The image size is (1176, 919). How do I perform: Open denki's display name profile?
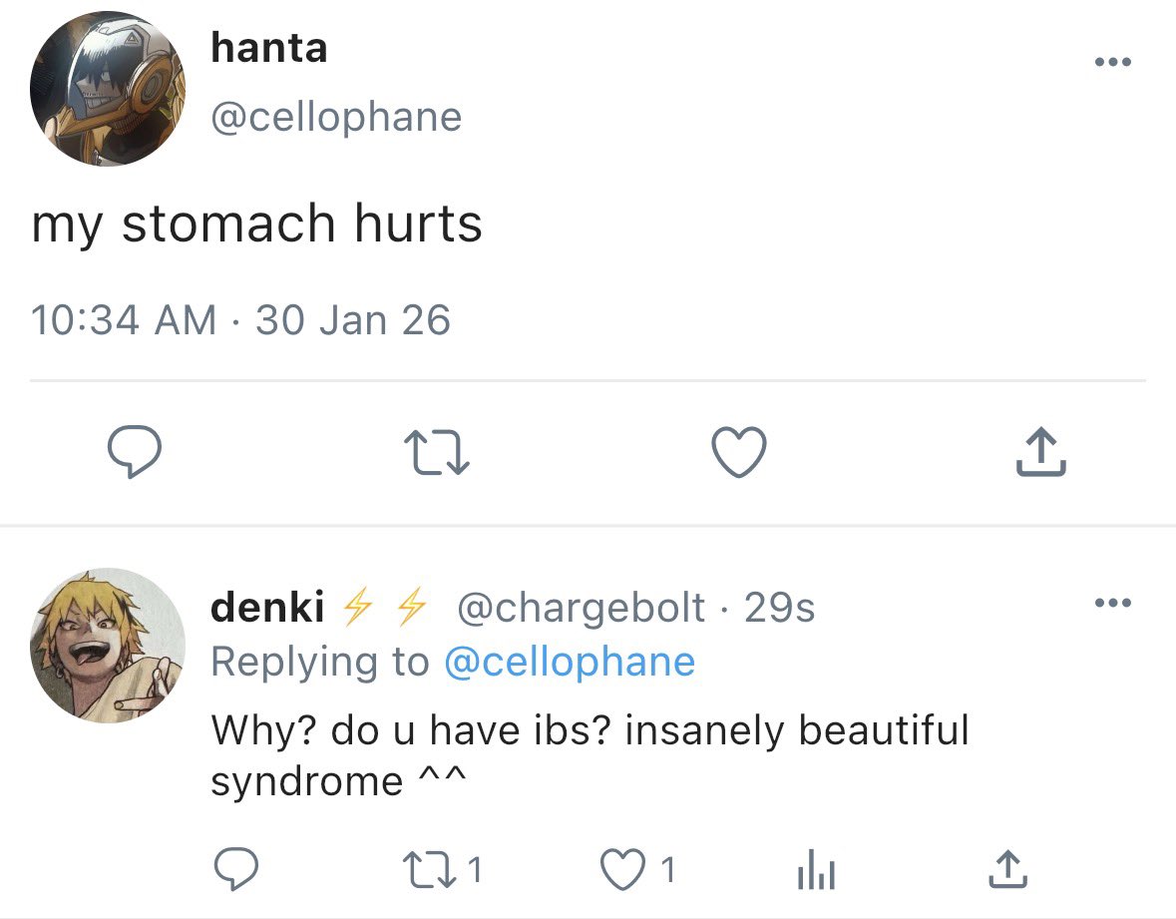[x=267, y=607]
